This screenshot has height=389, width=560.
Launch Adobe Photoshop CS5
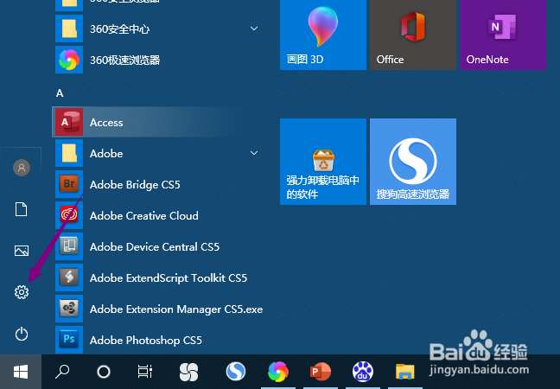(x=159, y=340)
